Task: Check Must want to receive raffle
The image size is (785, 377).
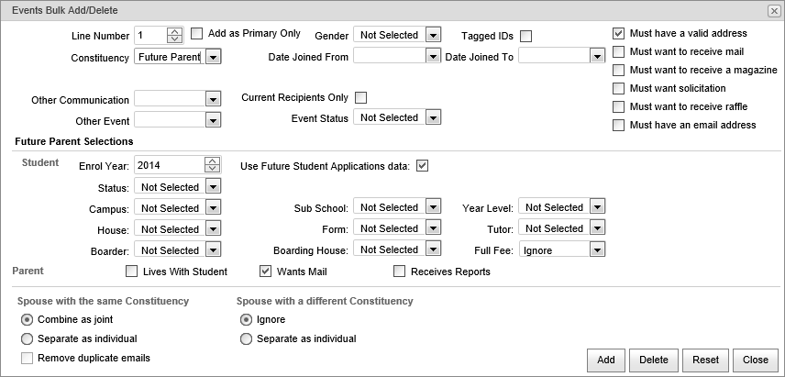Action: 619,107
